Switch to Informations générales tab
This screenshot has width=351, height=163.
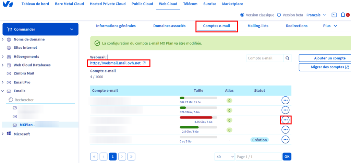(116, 26)
